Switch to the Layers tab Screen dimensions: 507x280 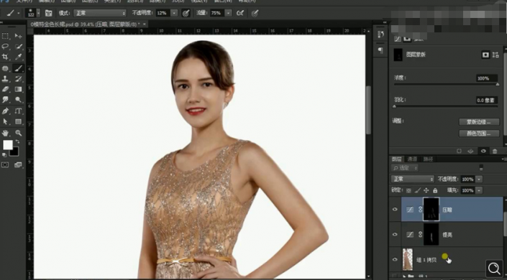pos(397,159)
